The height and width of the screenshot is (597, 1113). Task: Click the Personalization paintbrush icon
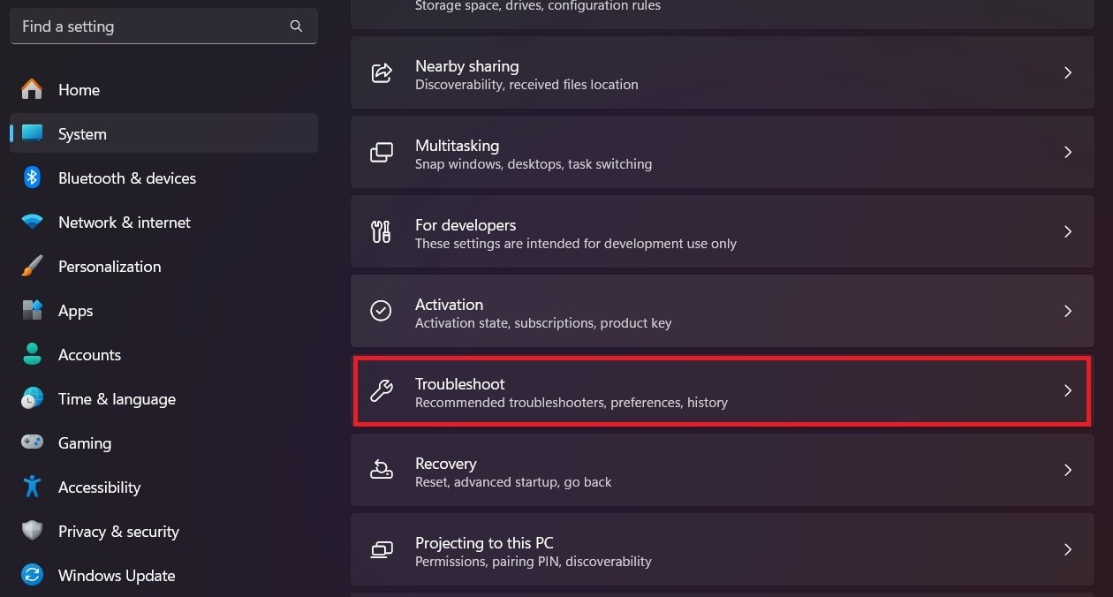(32, 266)
